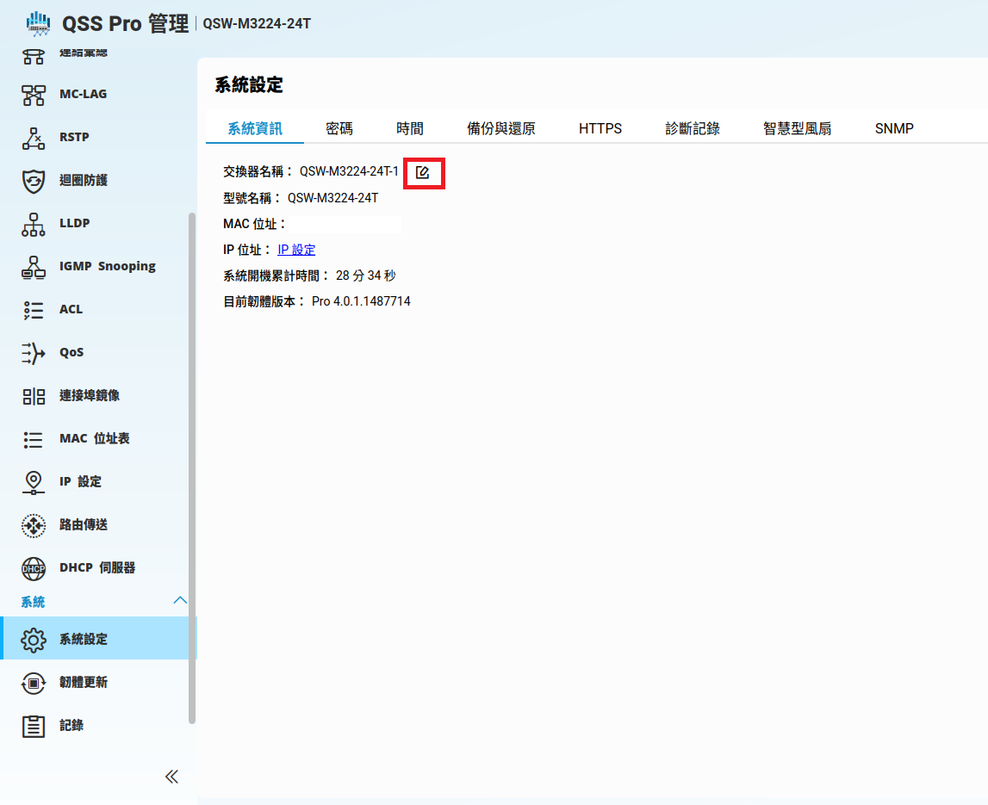Open the 備份與還原 tab

[x=501, y=128]
